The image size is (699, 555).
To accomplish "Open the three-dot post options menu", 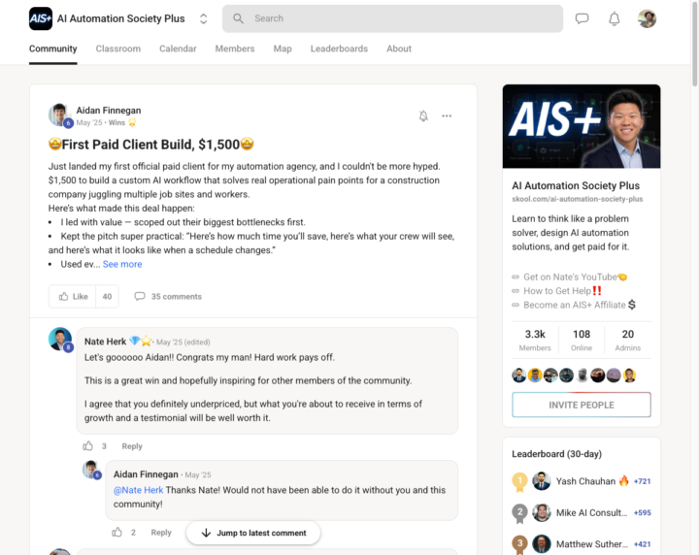I will point(447,115).
